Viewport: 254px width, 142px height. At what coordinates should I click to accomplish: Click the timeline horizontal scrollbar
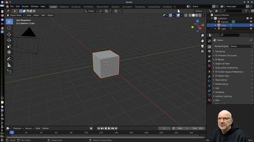point(105,137)
